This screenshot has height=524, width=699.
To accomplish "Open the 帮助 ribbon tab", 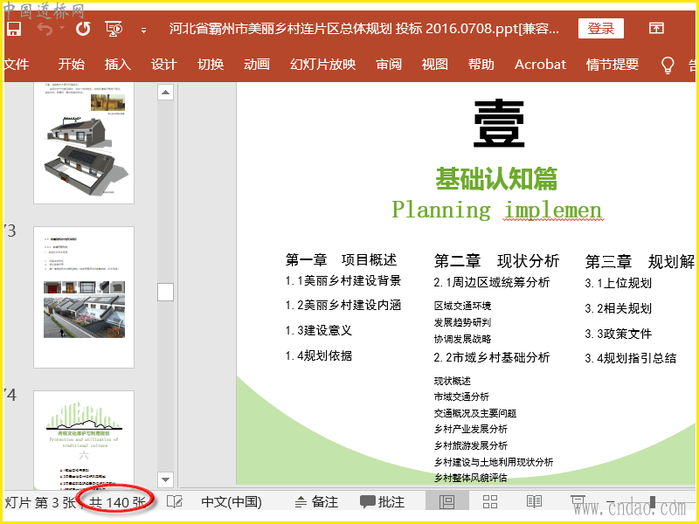I will (481, 65).
